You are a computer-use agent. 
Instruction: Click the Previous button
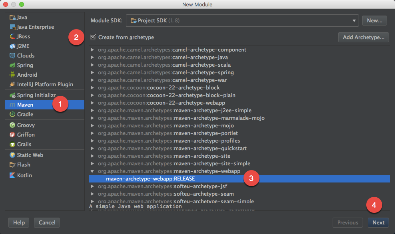point(348,223)
